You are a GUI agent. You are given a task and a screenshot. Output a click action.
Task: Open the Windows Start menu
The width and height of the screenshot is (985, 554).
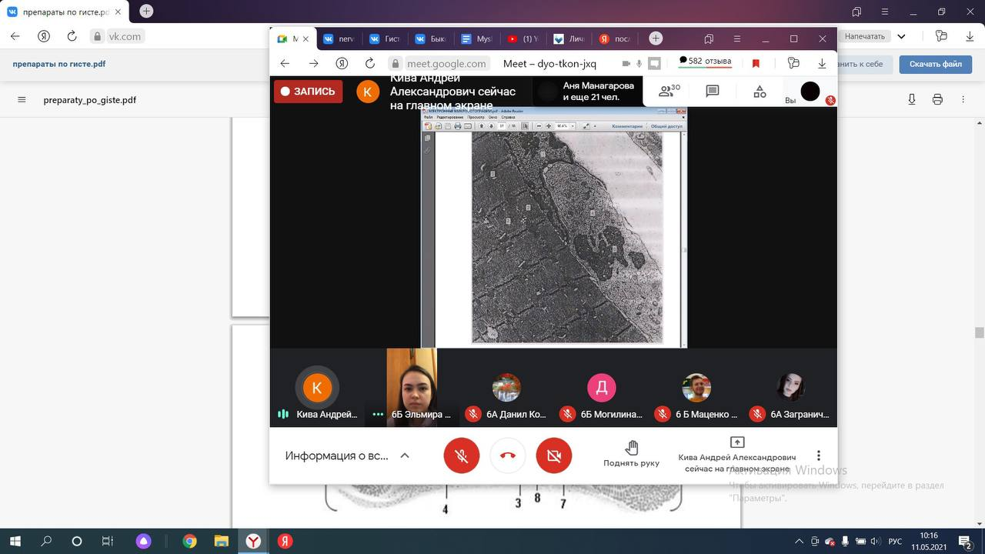click(15, 541)
